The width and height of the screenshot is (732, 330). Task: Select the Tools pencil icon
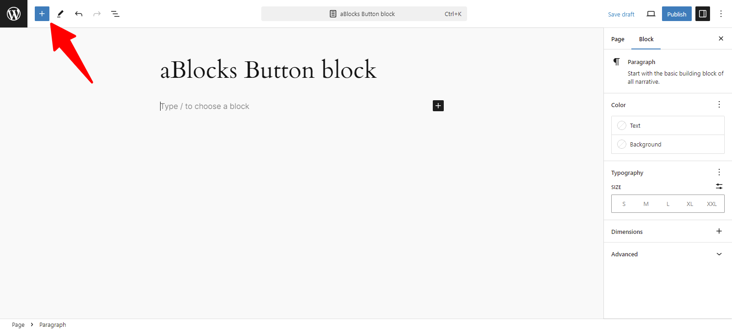pyautogui.click(x=60, y=14)
